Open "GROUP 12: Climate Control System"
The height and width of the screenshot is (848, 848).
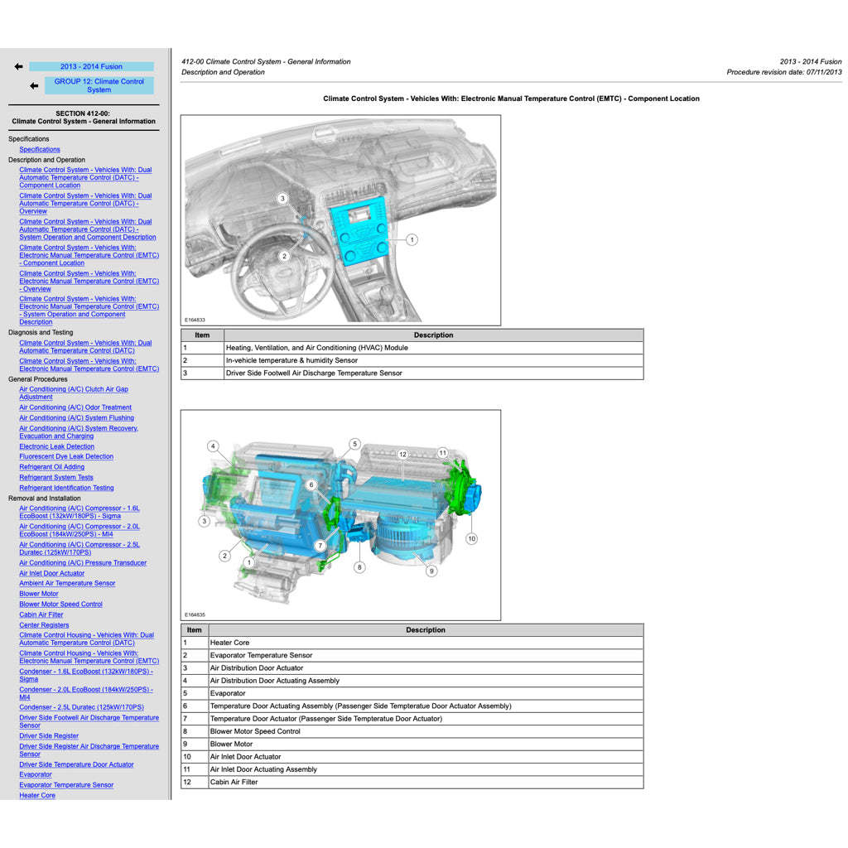[99, 85]
